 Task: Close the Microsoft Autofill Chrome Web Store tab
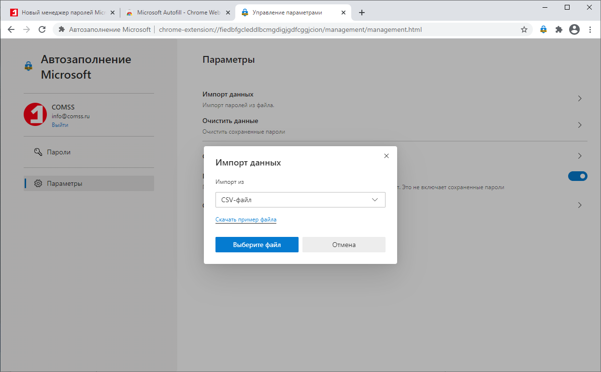pyautogui.click(x=229, y=13)
